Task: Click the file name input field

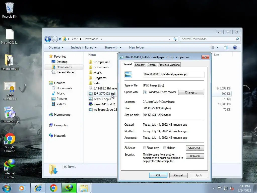Action: click(174, 74)
